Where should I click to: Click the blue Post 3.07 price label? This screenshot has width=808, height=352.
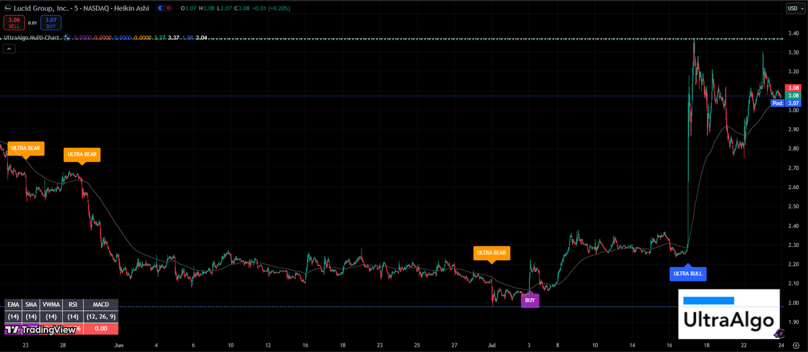coord(786,103)
